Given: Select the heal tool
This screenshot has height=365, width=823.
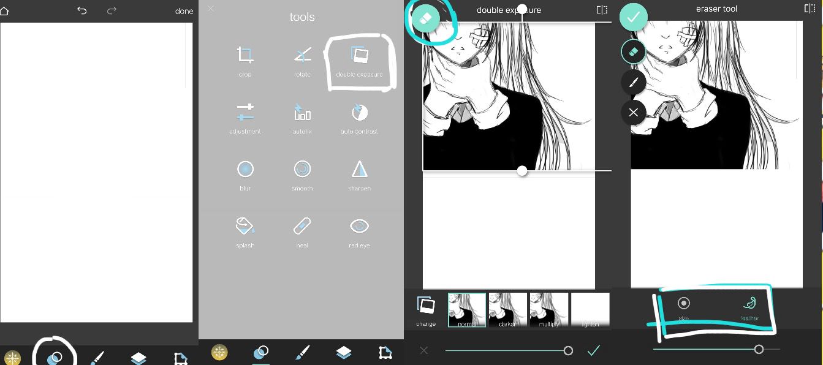Looking at the screenshot, I should (302, 232).
